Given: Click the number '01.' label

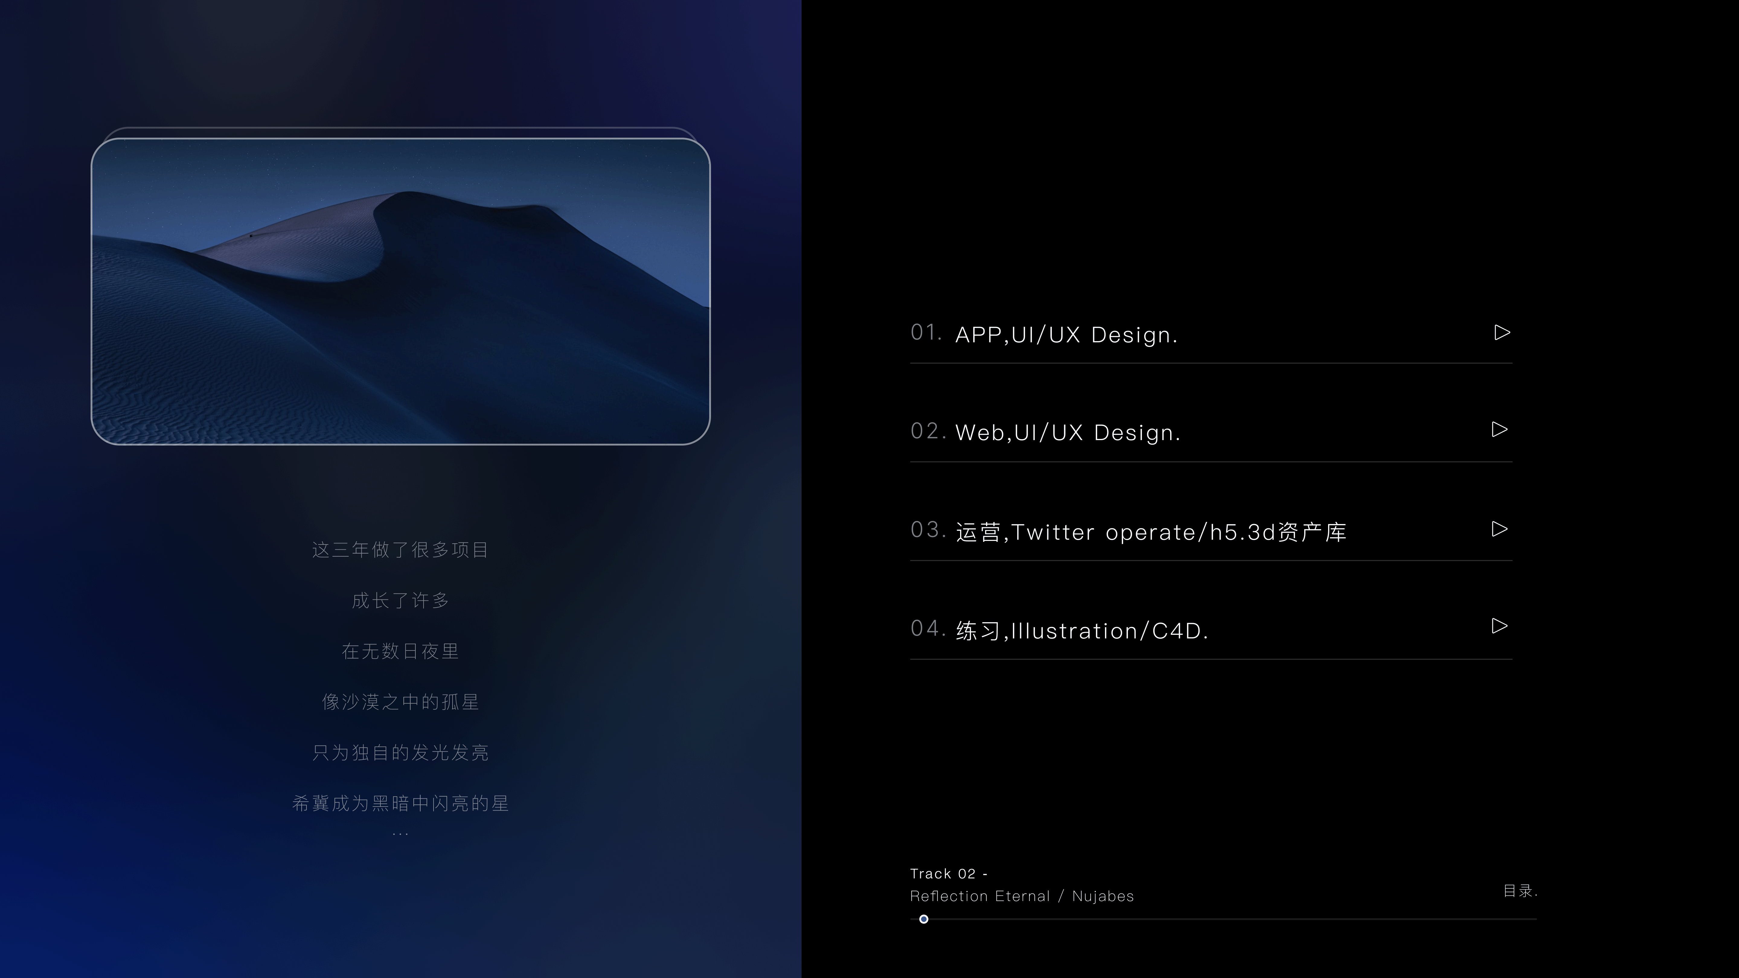Looking at the screenshot, I should click(926, 333).
